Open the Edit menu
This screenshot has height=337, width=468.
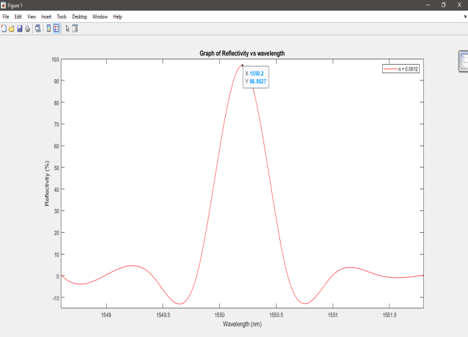(18, 16)
